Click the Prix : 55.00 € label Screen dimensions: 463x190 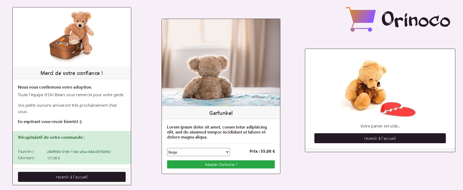click(262, 151)
